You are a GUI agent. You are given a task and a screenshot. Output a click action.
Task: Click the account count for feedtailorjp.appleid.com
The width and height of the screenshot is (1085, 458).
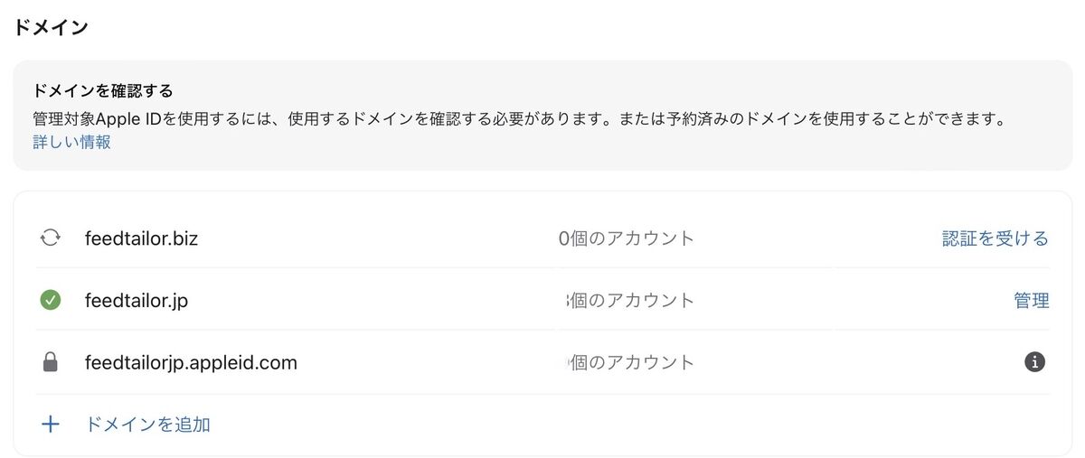(630, 362)
